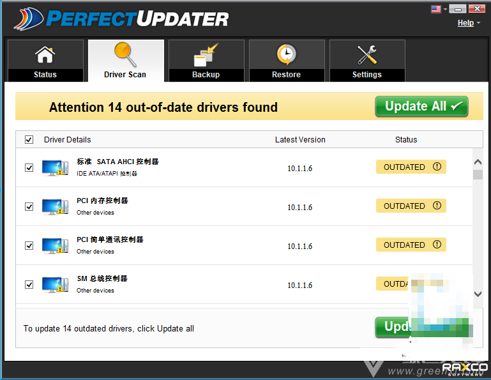Click OUTDATED status for PCI 内存控制器
This screenshot has height=380, width=491.
click(x=411, y=206)
